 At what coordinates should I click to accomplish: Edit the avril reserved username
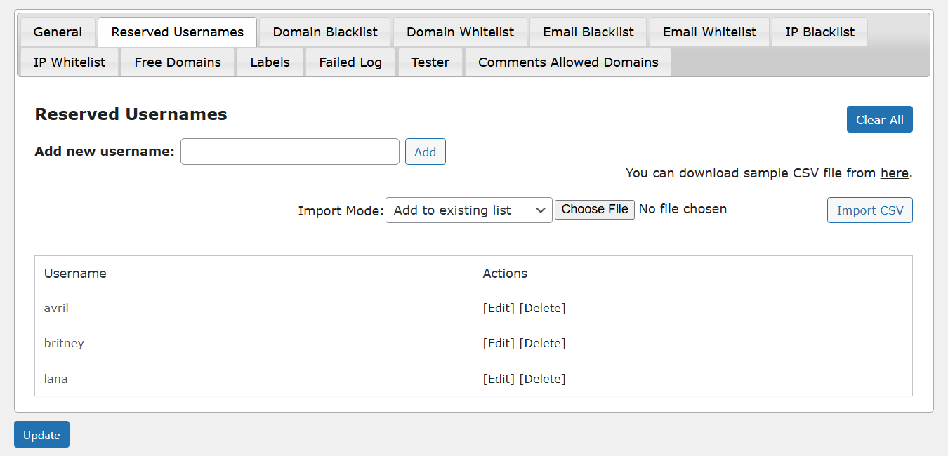coord(499,307)
